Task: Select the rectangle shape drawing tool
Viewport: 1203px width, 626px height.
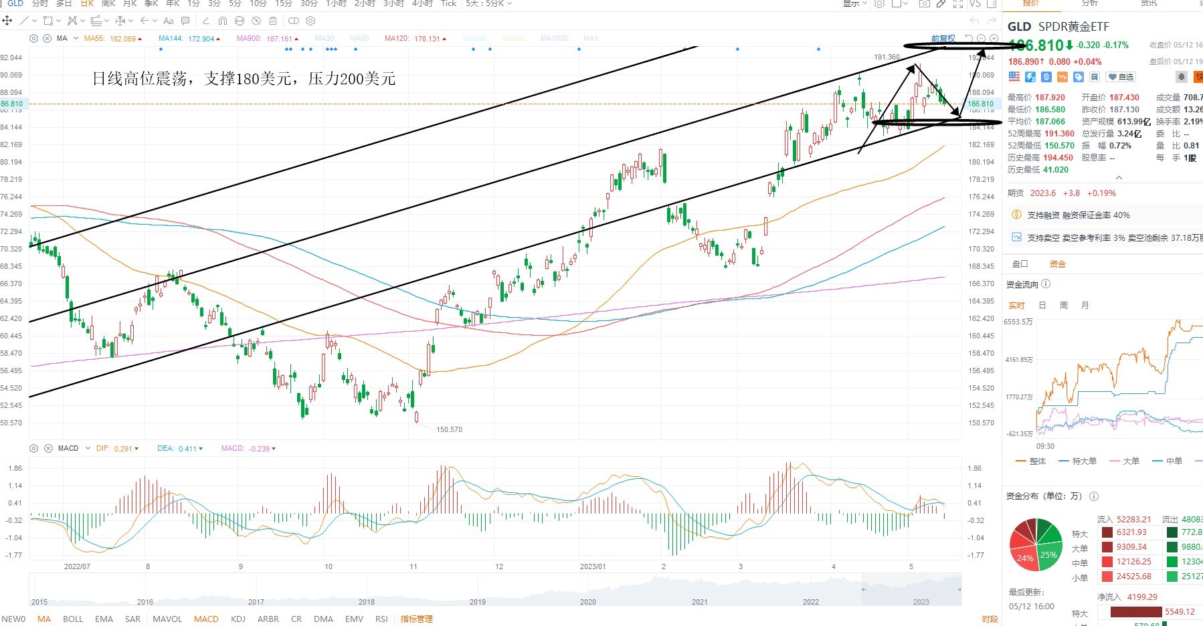Action: 48,21
